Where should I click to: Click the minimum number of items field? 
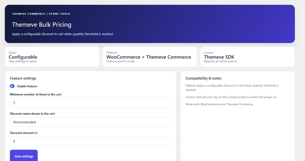click(91, 102)
